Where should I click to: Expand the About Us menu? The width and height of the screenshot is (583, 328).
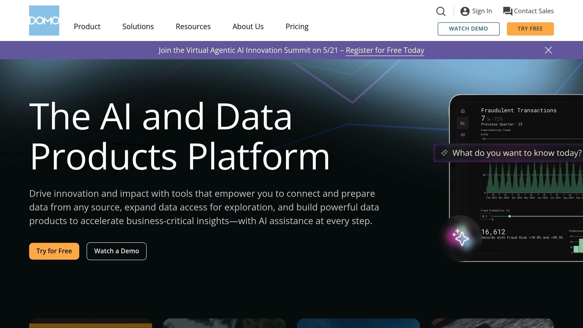point(248,26)
